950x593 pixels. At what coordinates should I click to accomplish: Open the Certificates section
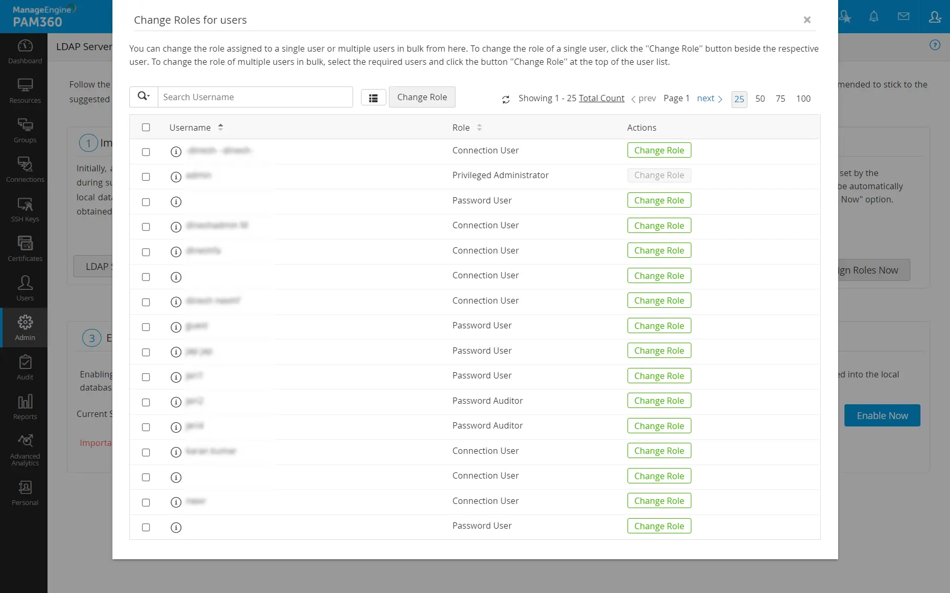pyautogui.click(x=25, y=248)
